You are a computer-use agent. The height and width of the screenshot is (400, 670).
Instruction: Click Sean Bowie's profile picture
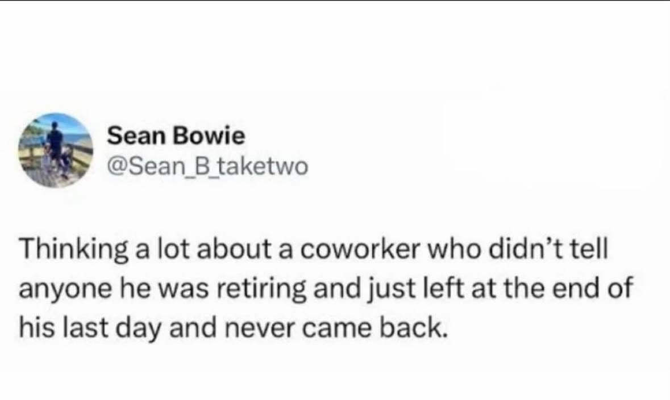click(55, 150)
